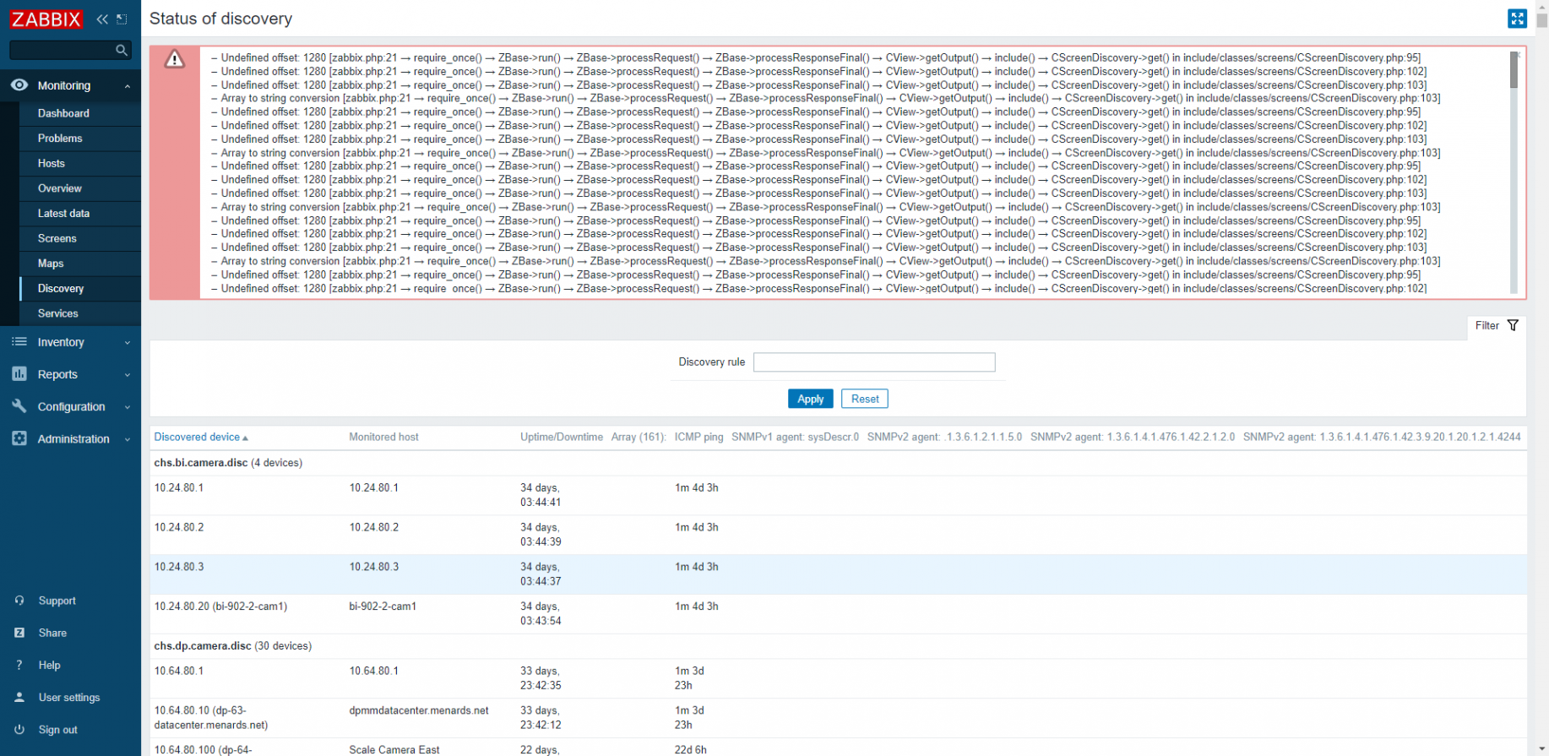Viewport: 1549px width, 756px height.
Task: Open the Dashboard menu item
Action: (63, 113)
